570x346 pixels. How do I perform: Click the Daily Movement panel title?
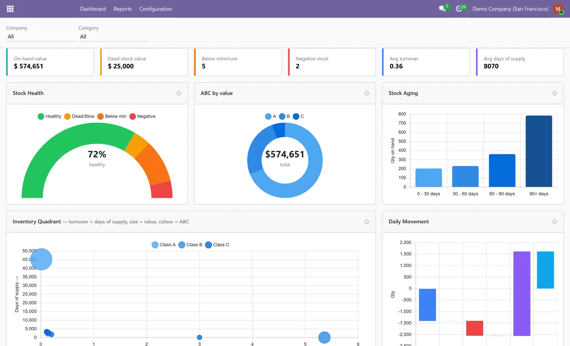click(408, 222)
